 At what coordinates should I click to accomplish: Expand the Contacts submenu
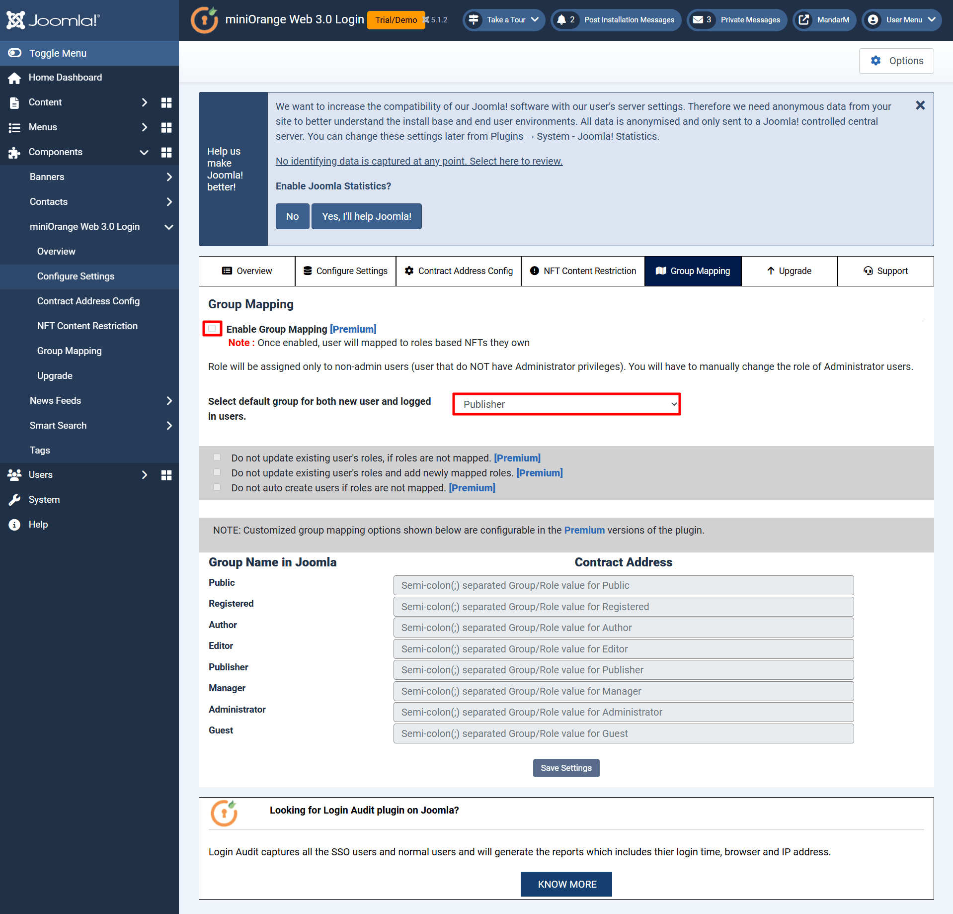(x=169, y=202)
